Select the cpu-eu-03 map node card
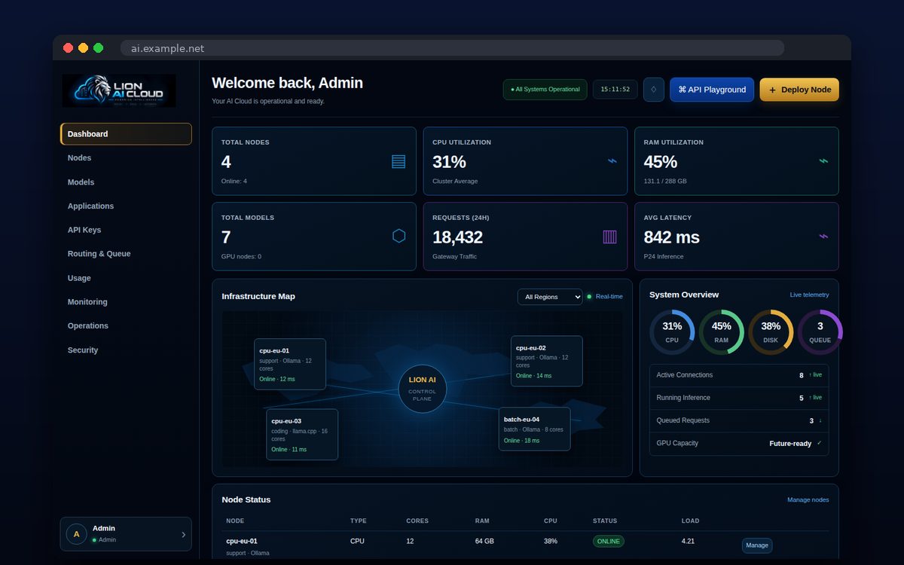This screenshot has height=565, width=904. 302,435
